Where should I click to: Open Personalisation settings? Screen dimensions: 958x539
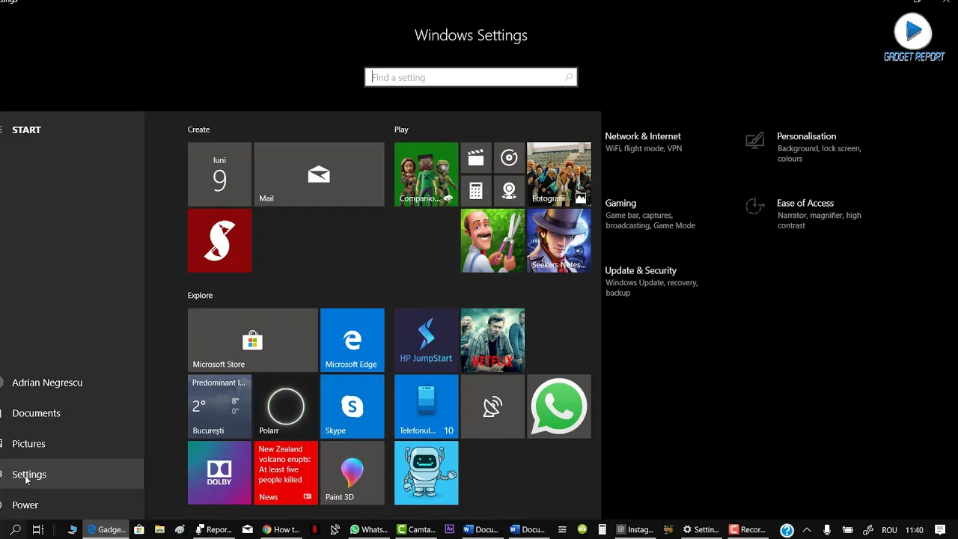(x=806, y=147)
